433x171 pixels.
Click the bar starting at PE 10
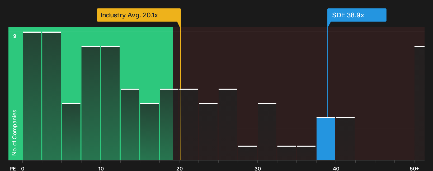(110, 103)
